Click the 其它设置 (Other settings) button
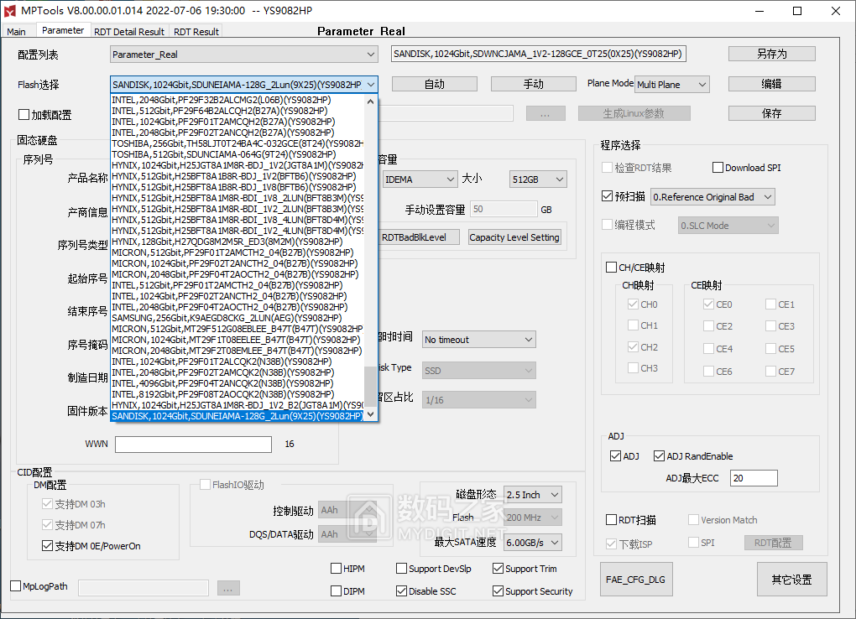This screenshot has width=856, height=619. tap(791, 579)
